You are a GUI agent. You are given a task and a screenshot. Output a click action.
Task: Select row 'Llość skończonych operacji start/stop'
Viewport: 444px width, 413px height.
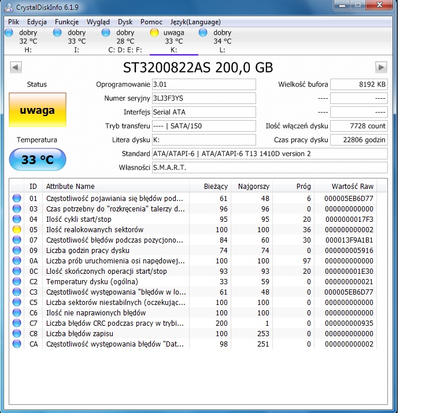(x=194, y=271)
